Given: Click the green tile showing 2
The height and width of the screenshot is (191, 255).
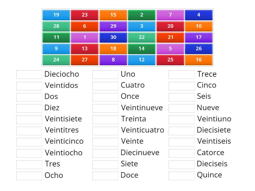Looking at the screenshot, I should [142, 15].
